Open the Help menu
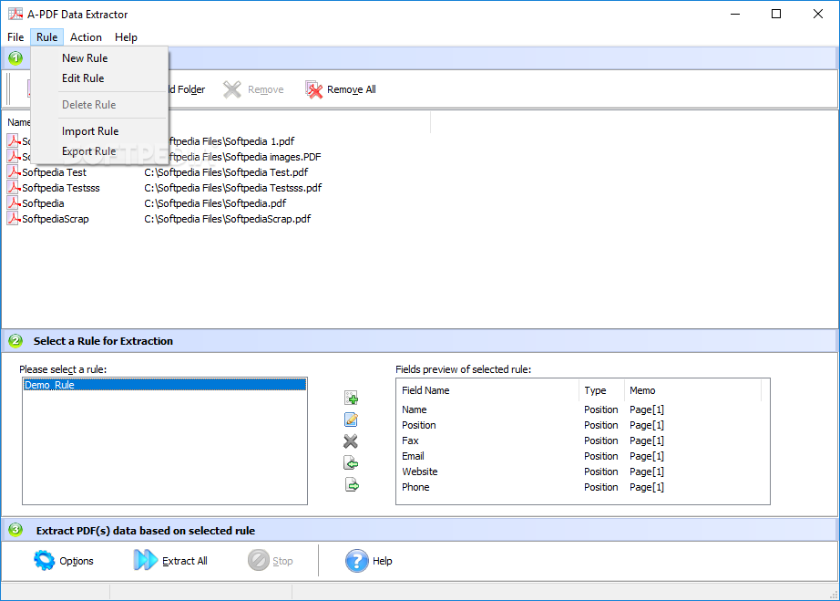The image size is (840, 601). 126,37
